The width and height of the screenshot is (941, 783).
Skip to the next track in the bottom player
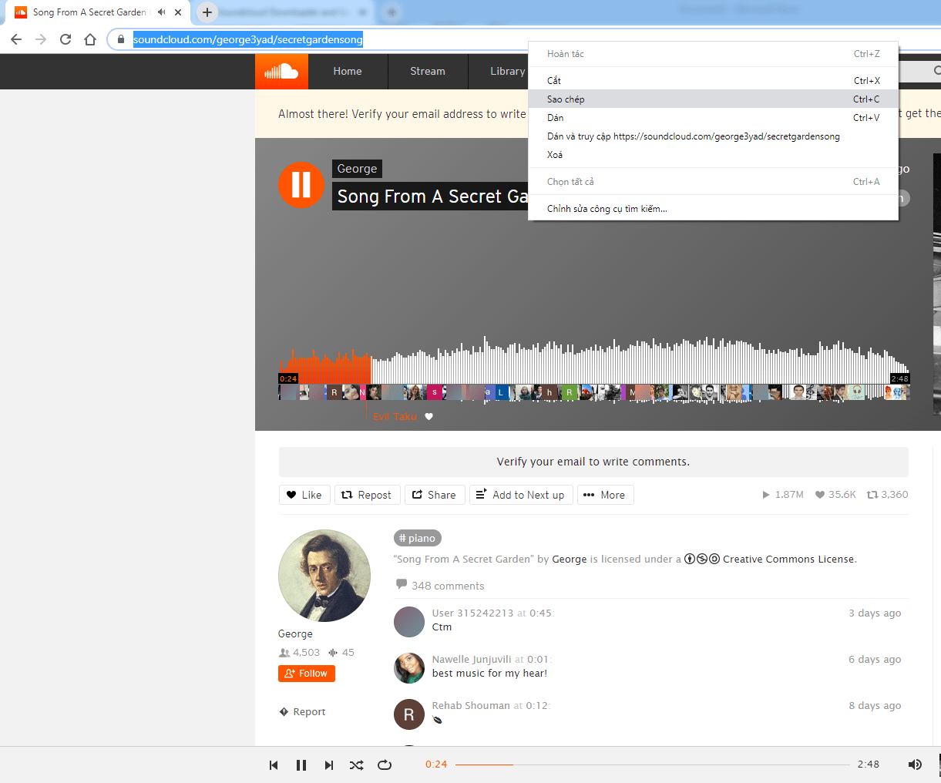(x=329, y=765)
